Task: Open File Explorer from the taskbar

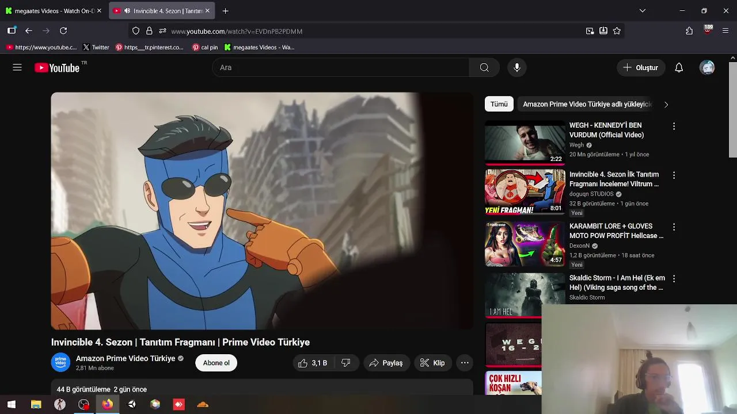Action: 36,404
